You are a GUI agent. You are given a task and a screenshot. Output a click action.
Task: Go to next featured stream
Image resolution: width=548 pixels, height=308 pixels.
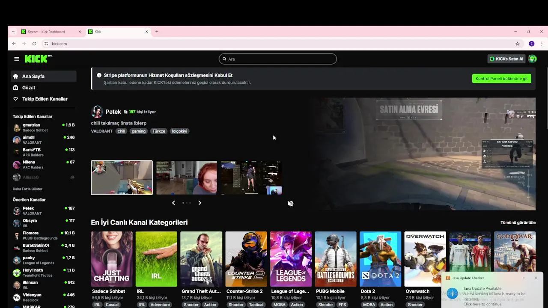pyautogui.click(x=200, y=203)
